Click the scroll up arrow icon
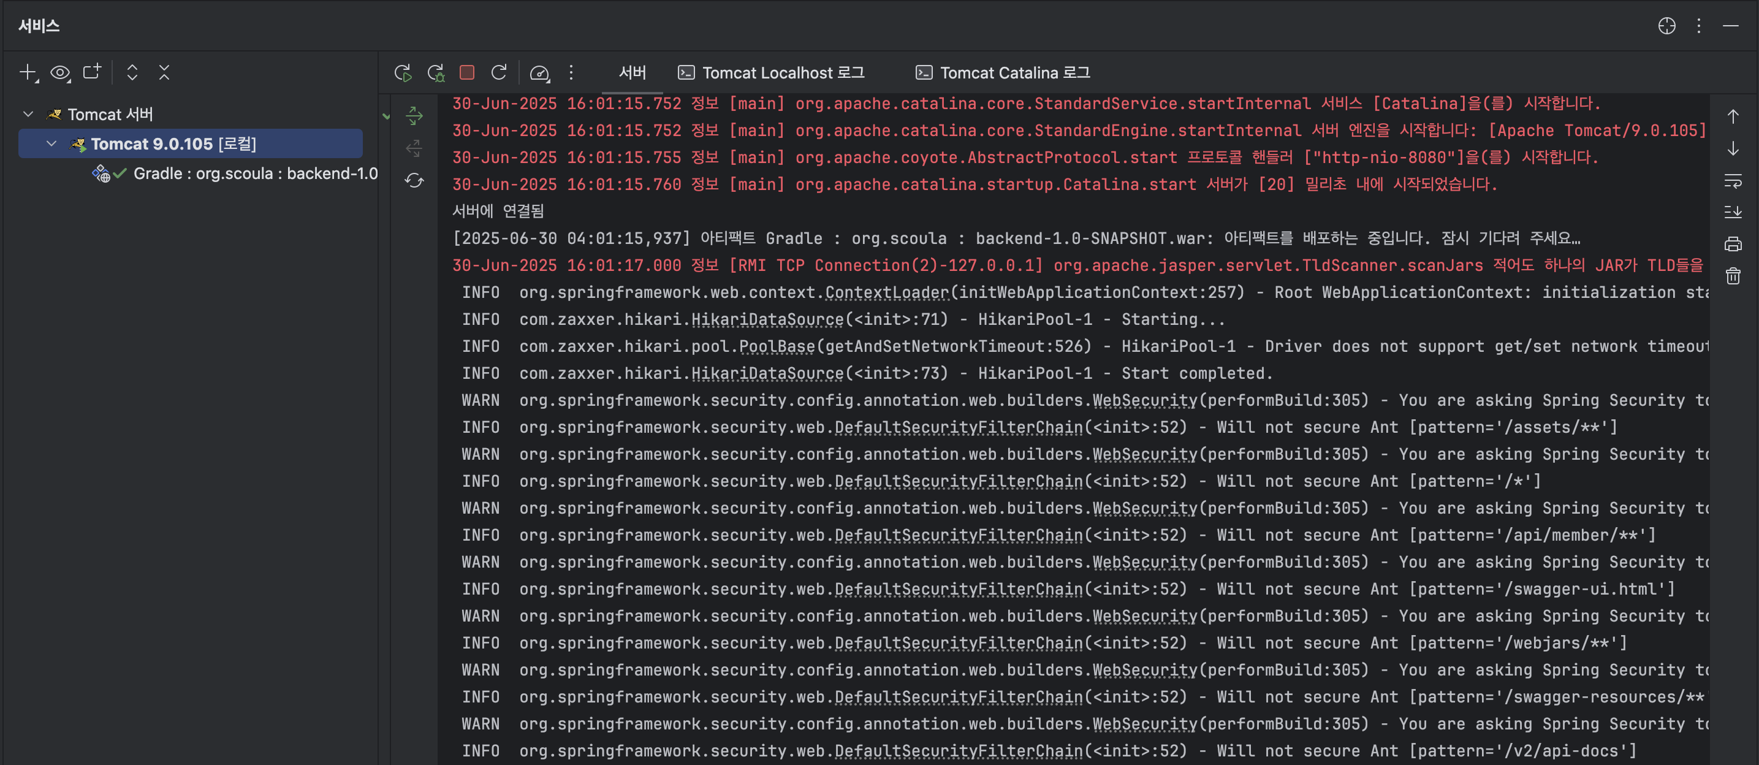 point(1733,117)
